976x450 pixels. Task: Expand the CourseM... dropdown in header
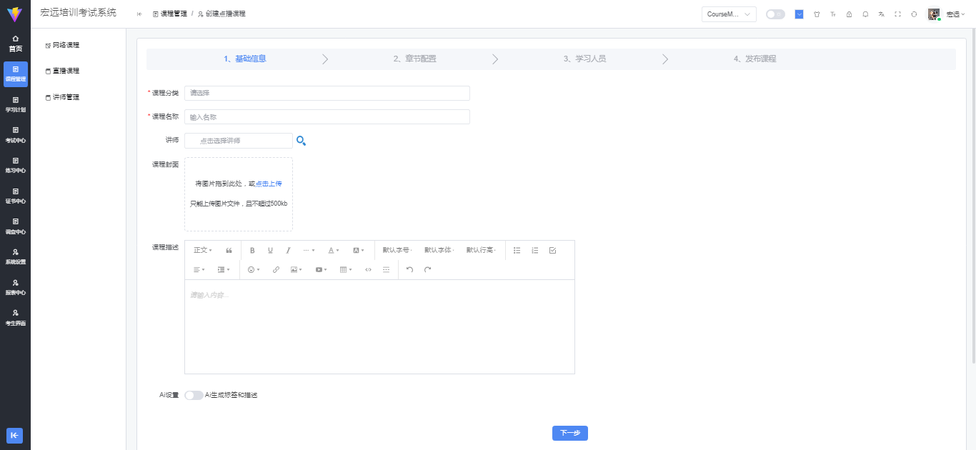[x=729, y=14]
